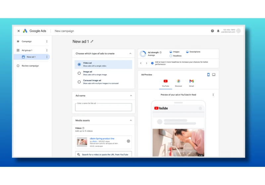Edit the New ad 1 title pencil icon
This screenshot has height=185, width=265.
point(92,41)
